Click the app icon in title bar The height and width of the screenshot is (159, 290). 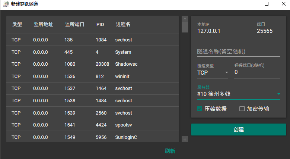(6, 4)
